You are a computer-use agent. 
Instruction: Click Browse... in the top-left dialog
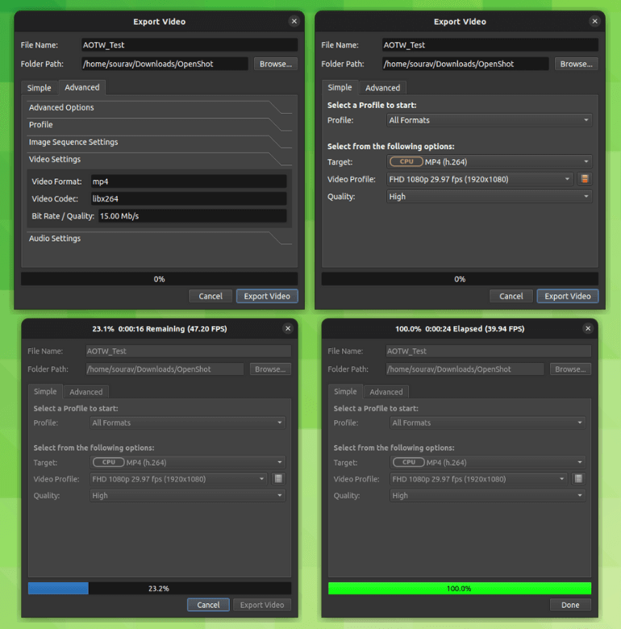(276, 64)
